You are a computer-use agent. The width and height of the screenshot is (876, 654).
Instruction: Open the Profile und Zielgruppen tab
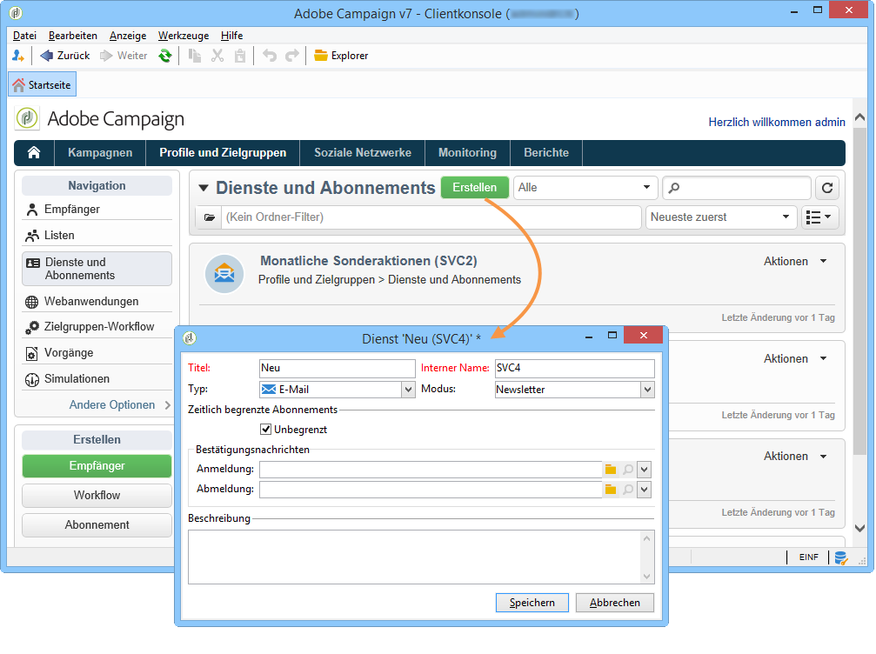click(x=223, y=152)
